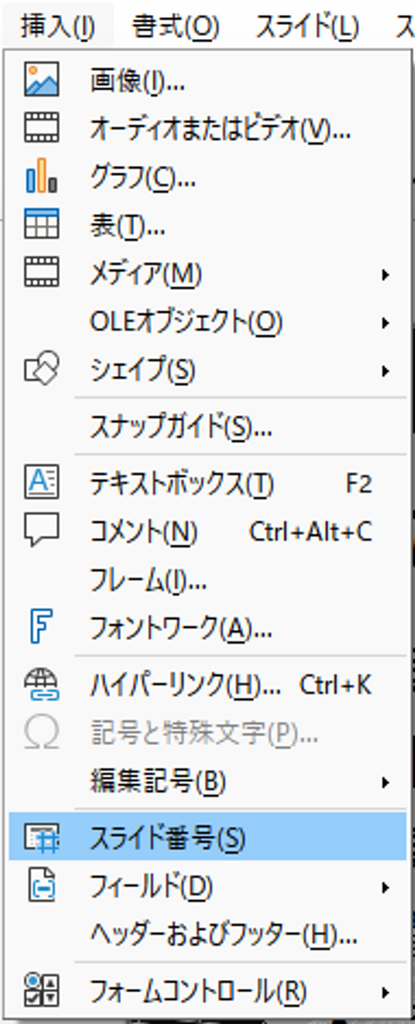415x1024 pixels.
Task: Expand the フィールド(D) submenu arrow
Action: tap(385, 888)
